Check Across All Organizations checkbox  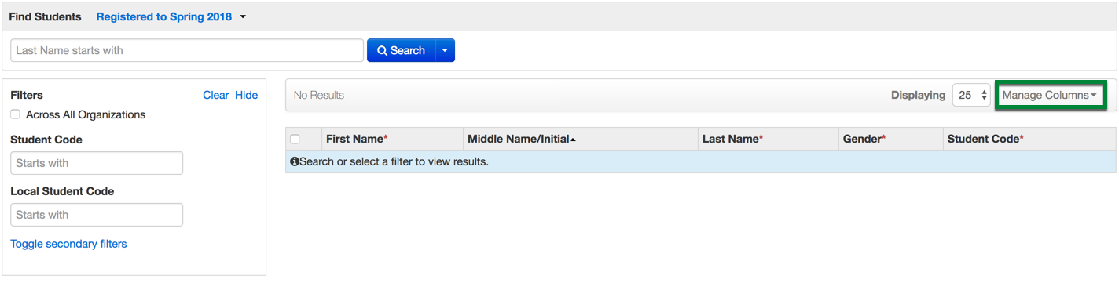point(15,114)
